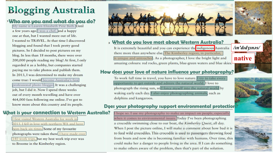
Task: Click highlighted 'professional photo blogger'
Action: (x=33, y=85)
